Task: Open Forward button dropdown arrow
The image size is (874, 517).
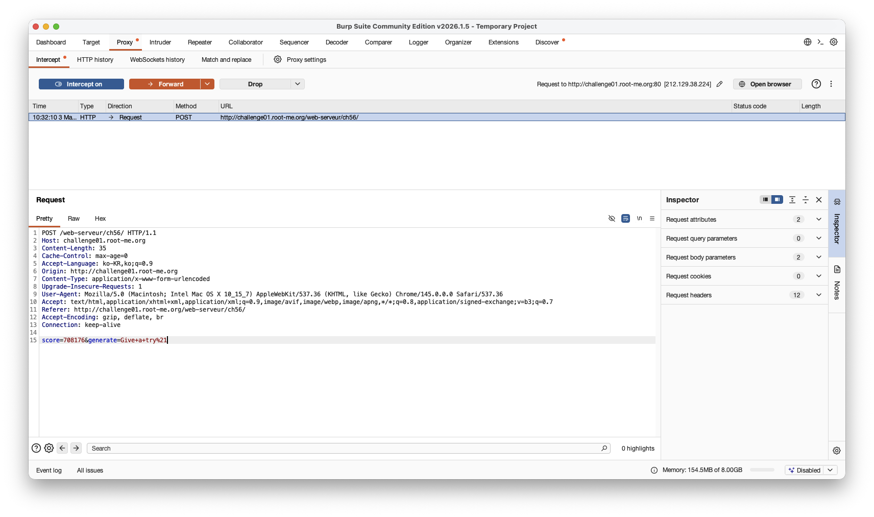Action: 207,84
